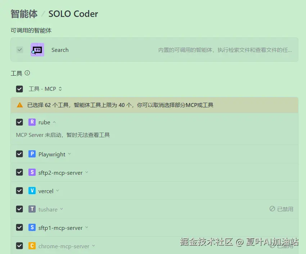Expand the sftp2-mcp-server chevron
Viewport: 306px width, 254px height.
tap(87, 172)
